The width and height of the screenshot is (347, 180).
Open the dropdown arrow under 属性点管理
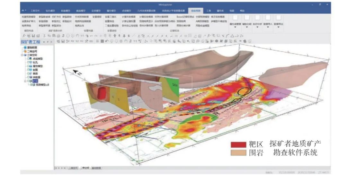(235, 27)
